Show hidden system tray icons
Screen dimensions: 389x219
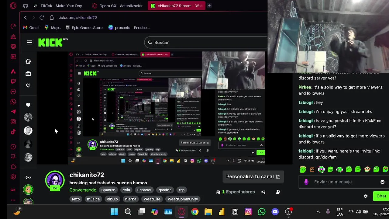point(318,212)
